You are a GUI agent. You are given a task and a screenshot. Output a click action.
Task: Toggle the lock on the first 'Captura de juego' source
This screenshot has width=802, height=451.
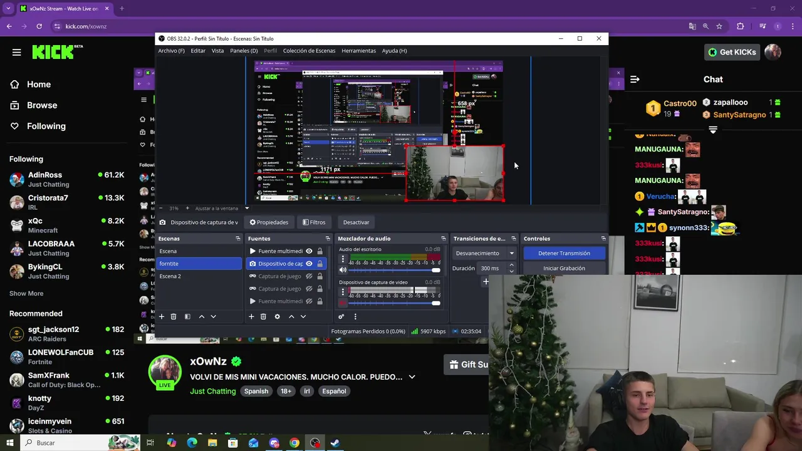[320, 276]
